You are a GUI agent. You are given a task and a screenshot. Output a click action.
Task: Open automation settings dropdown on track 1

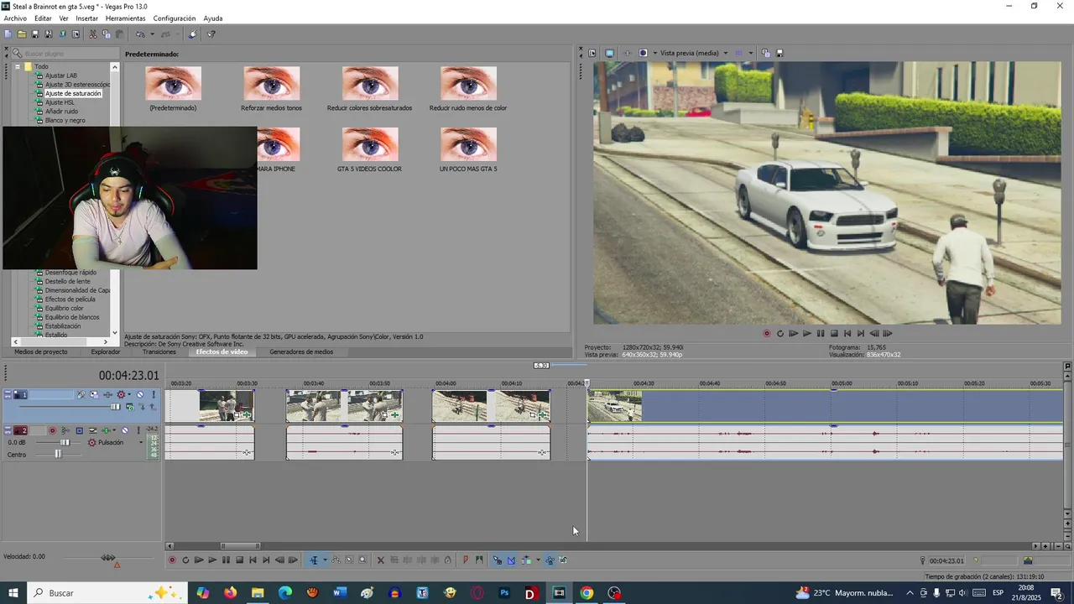coord(129,394)
